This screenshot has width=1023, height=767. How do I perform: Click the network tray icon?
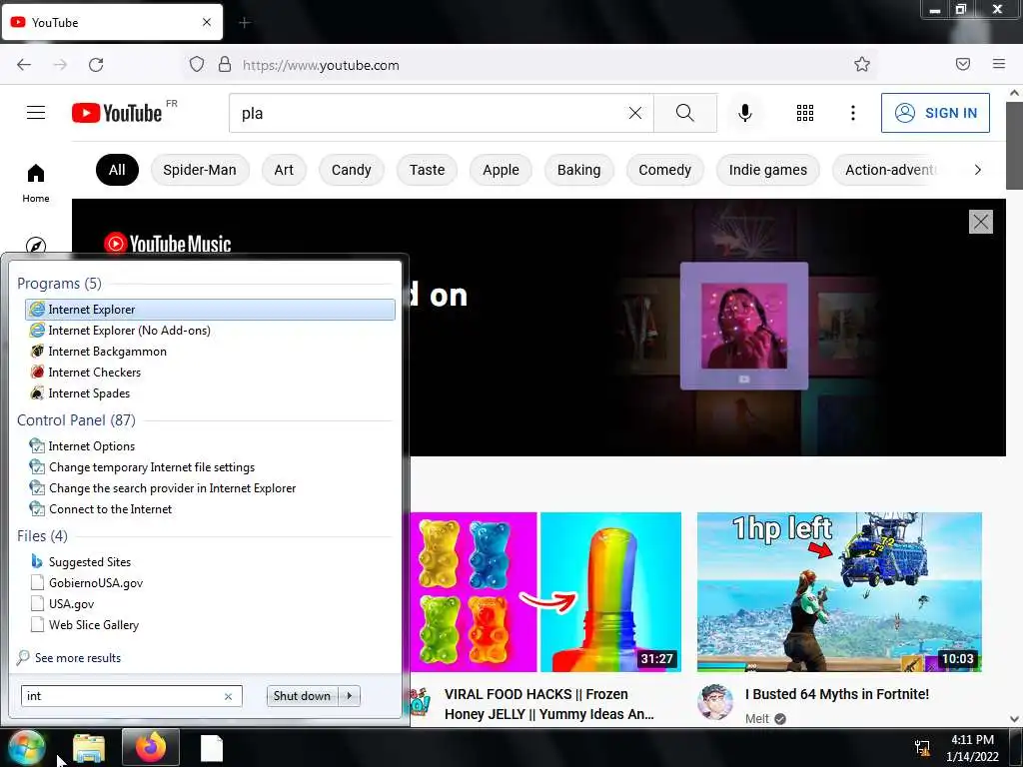click(x=922, y=748)
